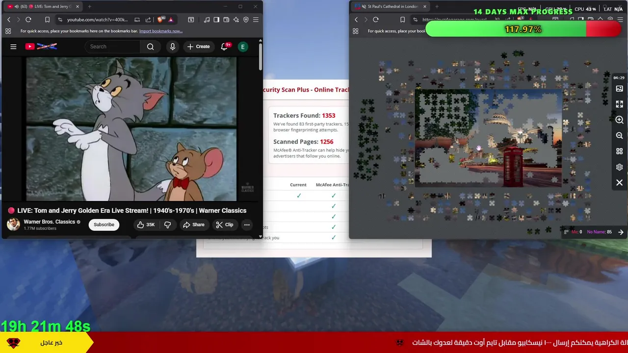
Task: Click the share icon in YouTube address bar
Action: pyautogui.click(x=148, y=20)
